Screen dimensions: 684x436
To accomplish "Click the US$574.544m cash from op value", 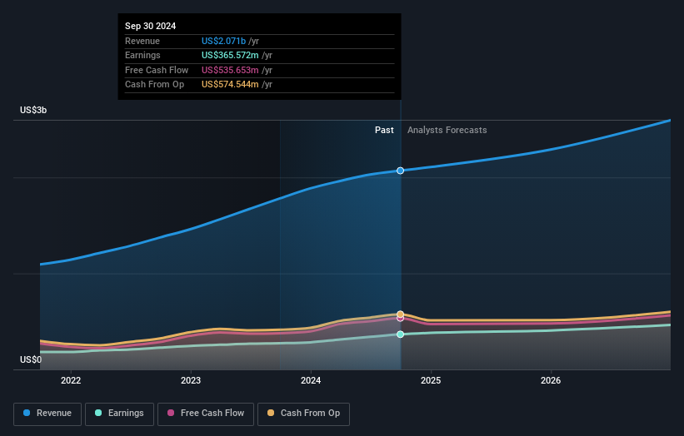I will click(230, 85).
